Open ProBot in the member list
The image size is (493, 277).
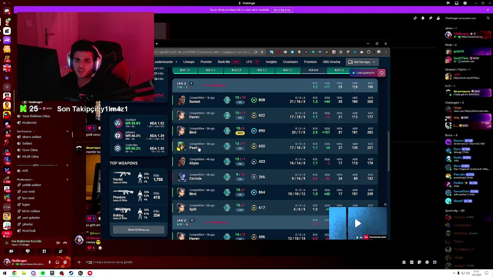point(468,184)
